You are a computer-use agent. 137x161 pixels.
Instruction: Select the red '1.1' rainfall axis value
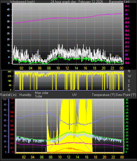[x=12, y=103]
